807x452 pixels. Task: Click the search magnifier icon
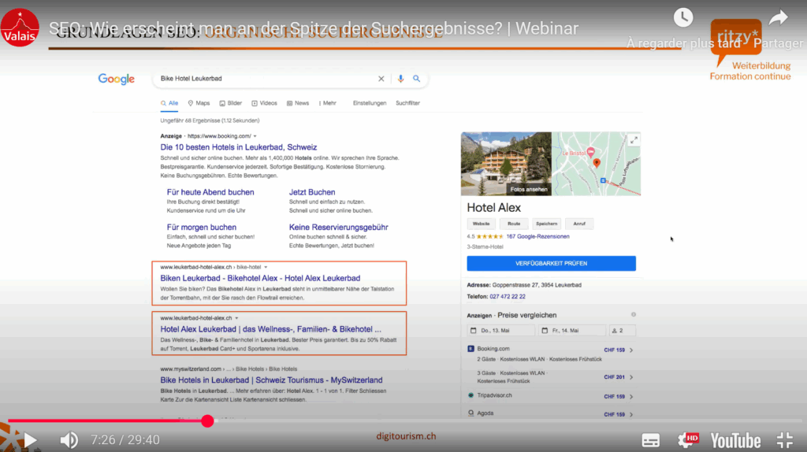416,79
